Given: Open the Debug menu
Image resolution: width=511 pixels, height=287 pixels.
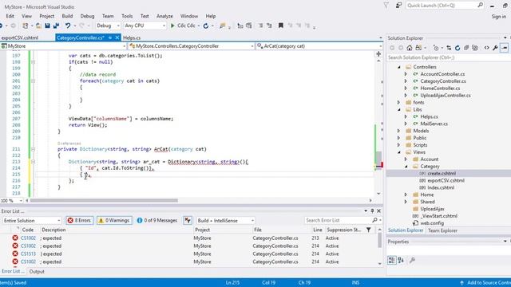Looking at the screenshot, I should [x=87, y=16].
